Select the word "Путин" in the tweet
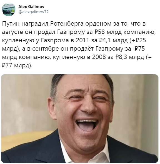This screenshot has height=164, width=160. pos(11,24)
